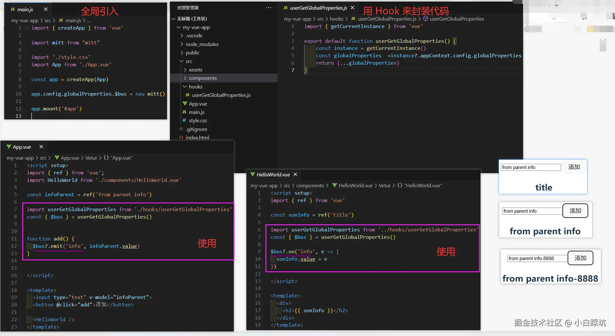The image size is (615, 336).
Task: Click the hooks breadcrumb in the userGetGlobalProperties.js editor
Action: coord(336,19)
